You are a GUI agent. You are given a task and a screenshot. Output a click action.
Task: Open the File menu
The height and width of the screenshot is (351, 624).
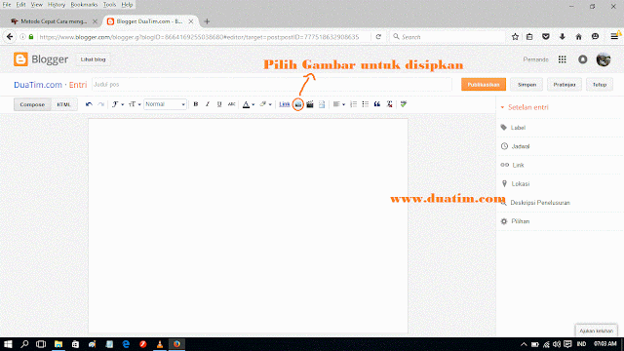(x=7, y=5)
